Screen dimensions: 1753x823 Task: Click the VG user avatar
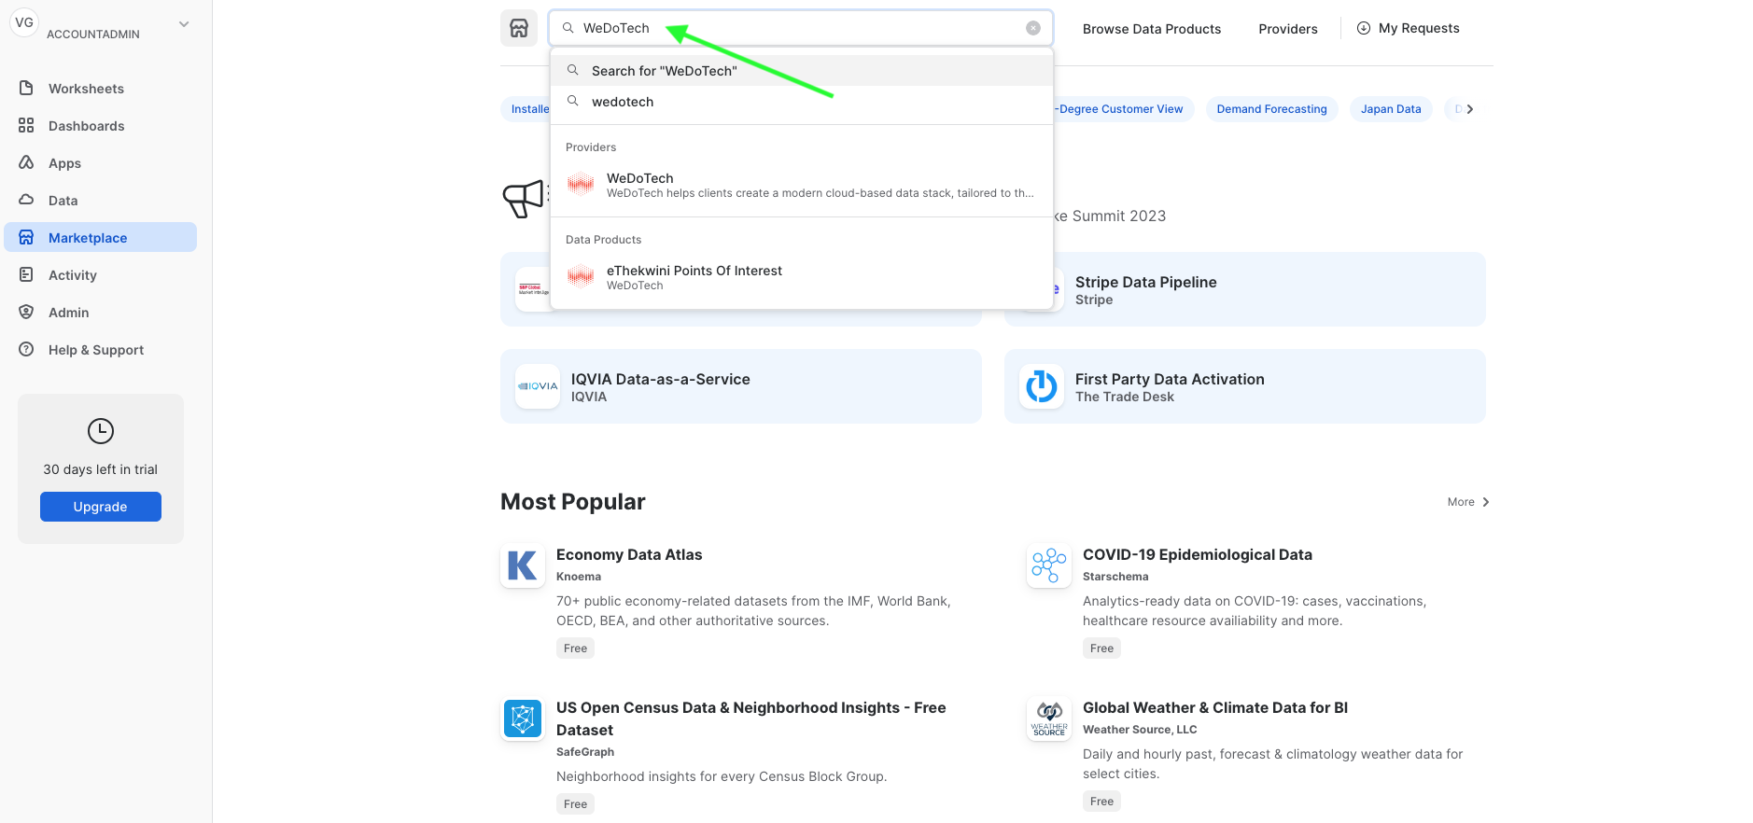[x=24, y=22]
